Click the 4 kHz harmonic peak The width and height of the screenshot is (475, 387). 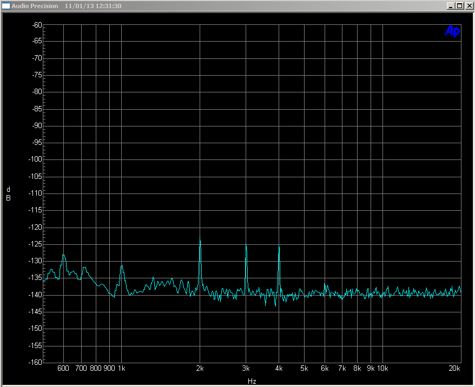[279, 246]
